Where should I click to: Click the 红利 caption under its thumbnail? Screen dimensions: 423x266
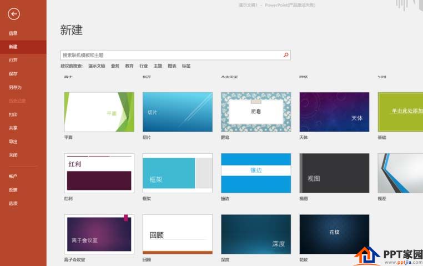[68, 199]
